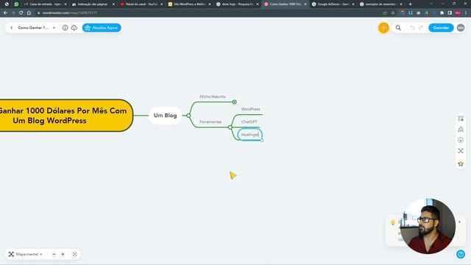Click the Como Ganhar 1... map title
Screen dimensions: 471x265
(33, 28)
